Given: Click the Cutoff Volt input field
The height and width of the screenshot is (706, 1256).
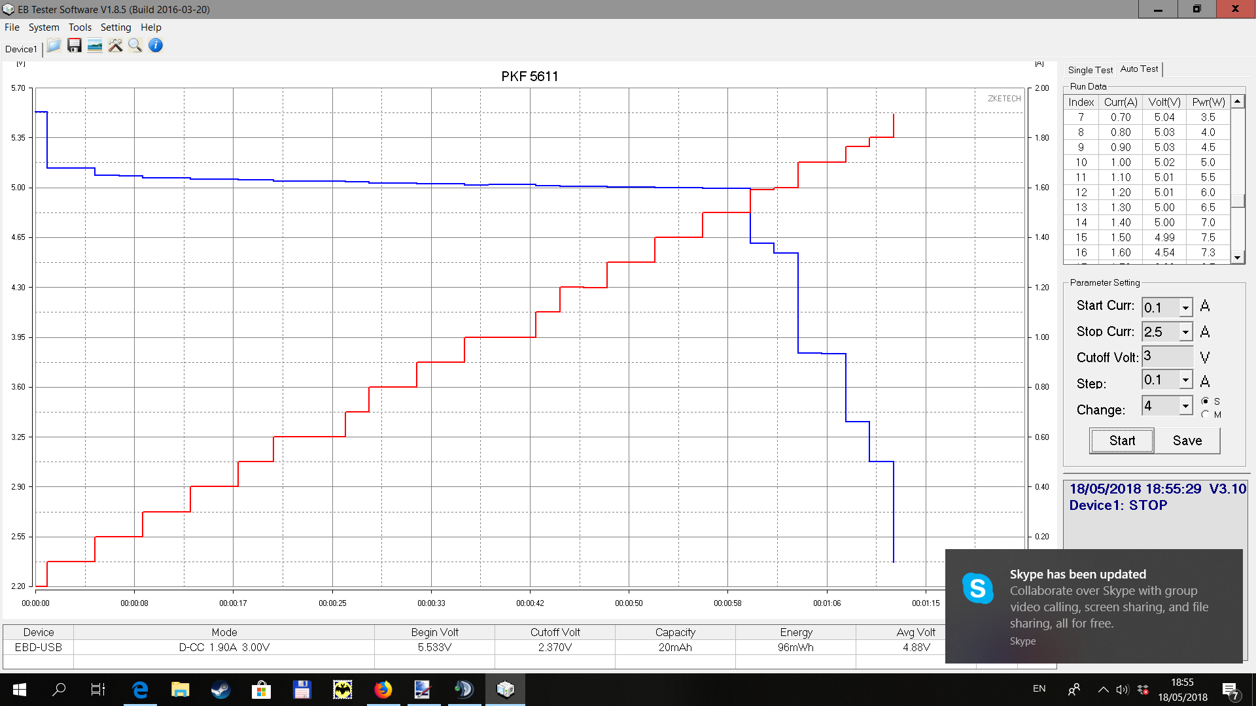Looking at the screenshot, I should click(x=1168, y=357).
